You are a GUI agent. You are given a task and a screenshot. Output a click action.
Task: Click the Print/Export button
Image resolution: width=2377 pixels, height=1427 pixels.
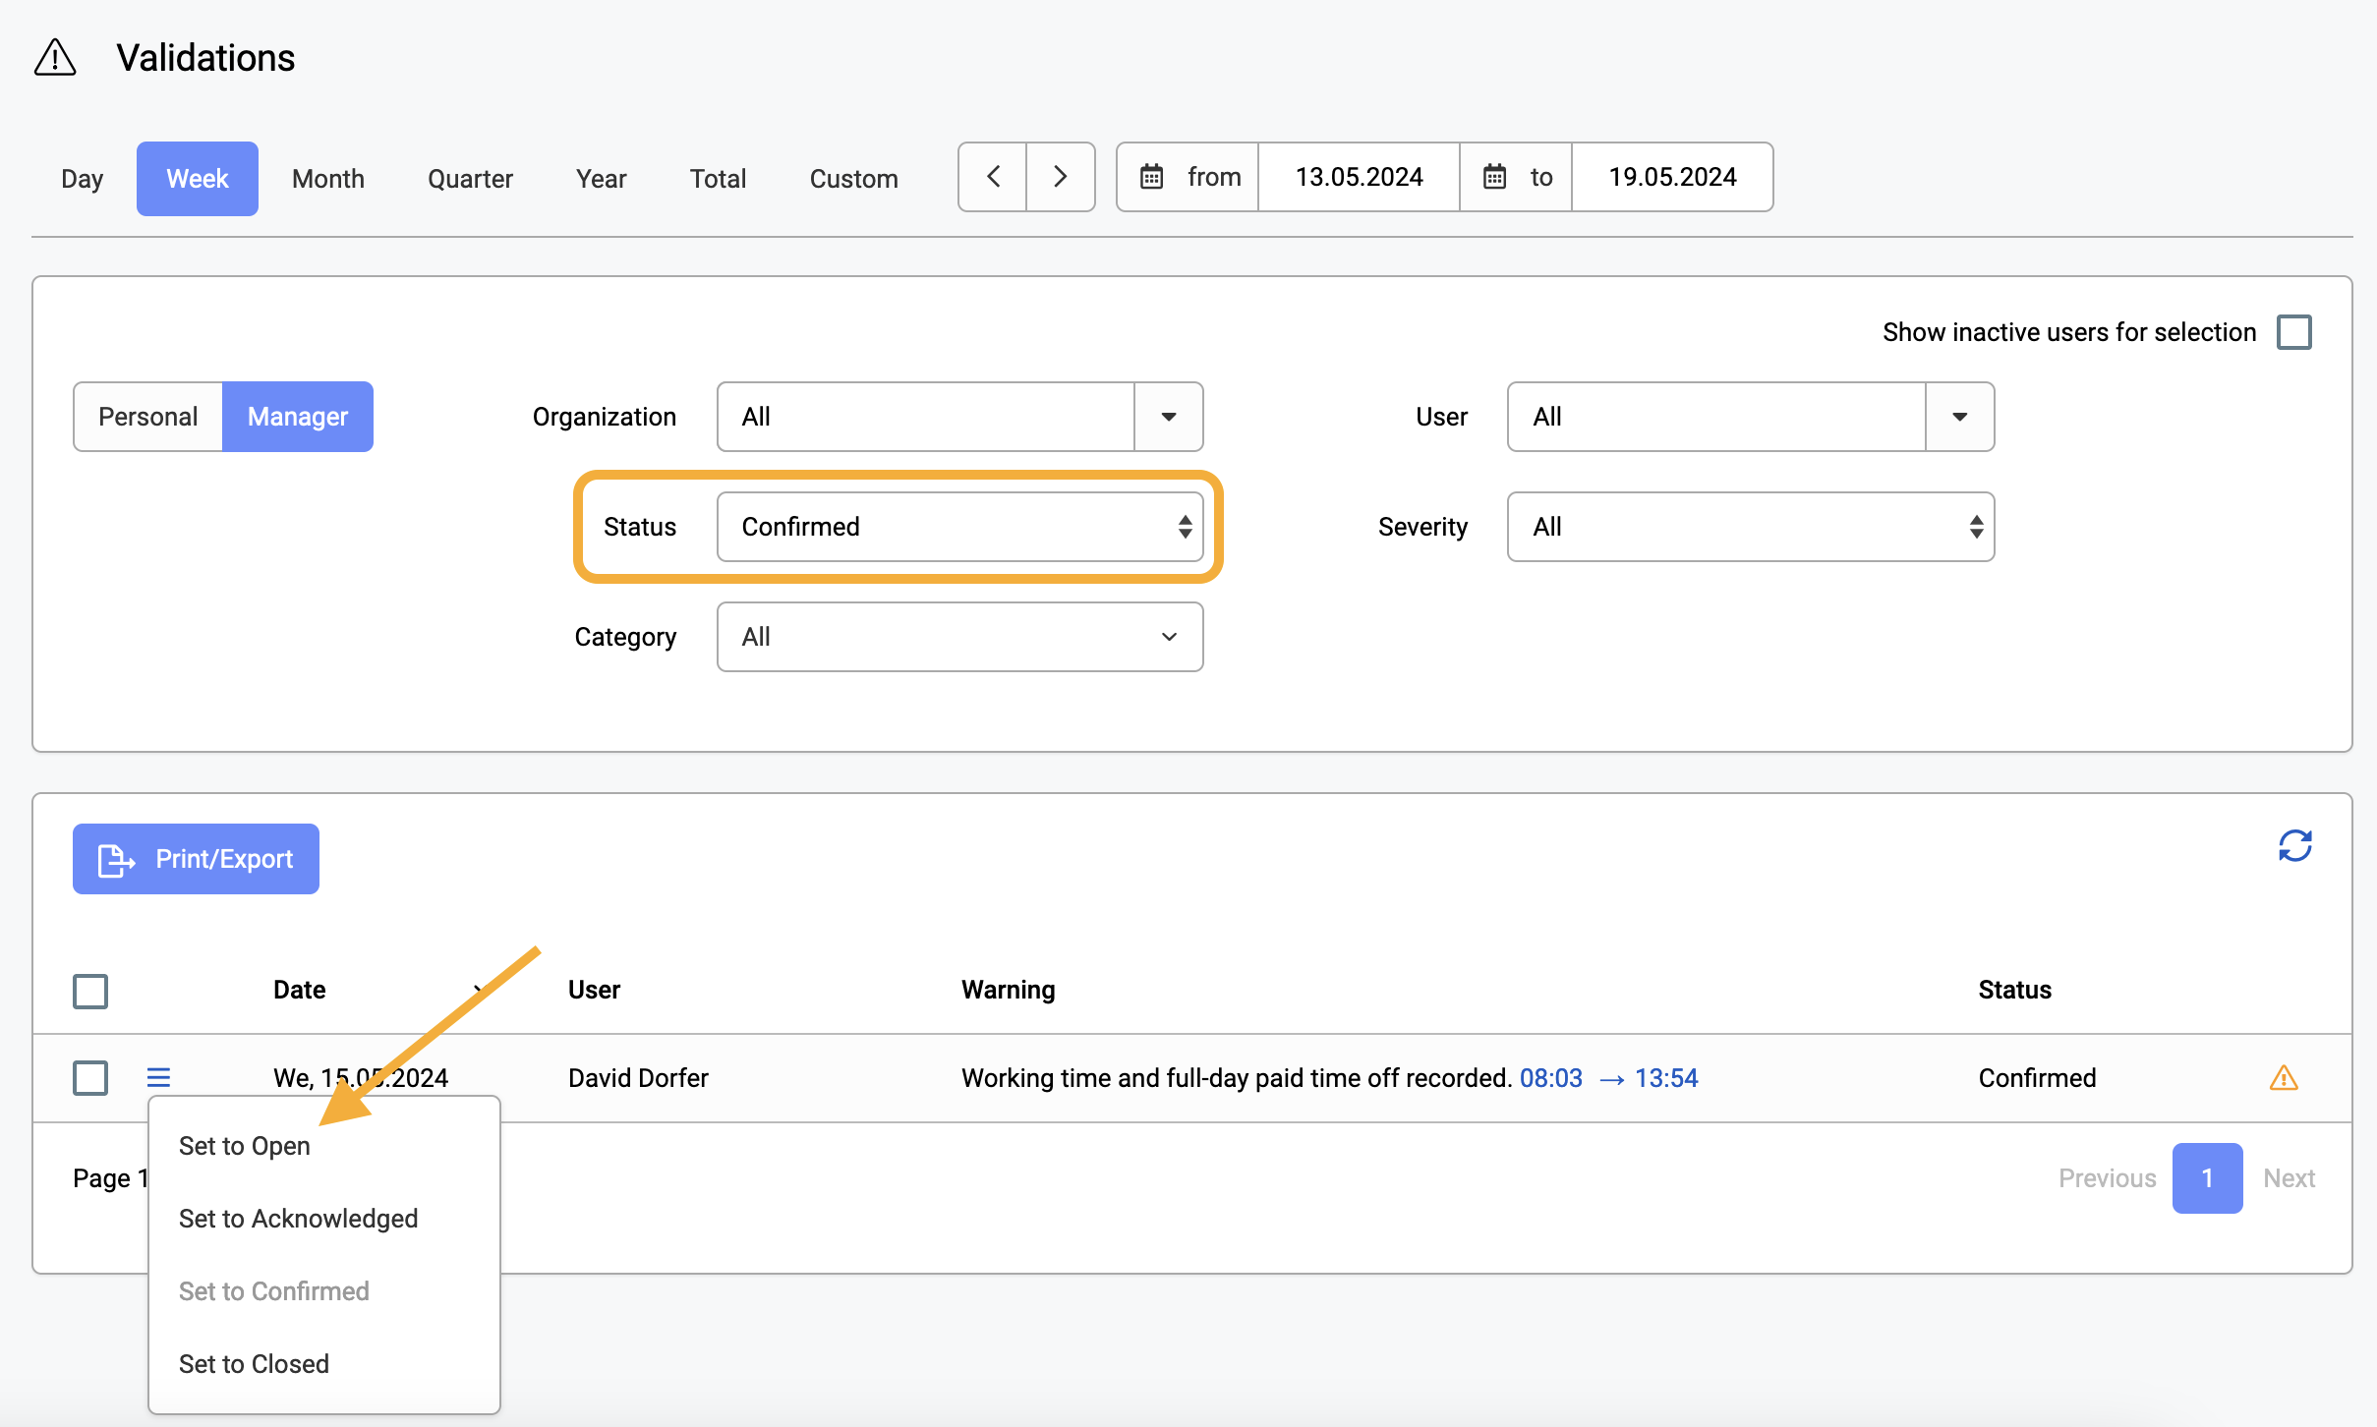tap(196, 859)
